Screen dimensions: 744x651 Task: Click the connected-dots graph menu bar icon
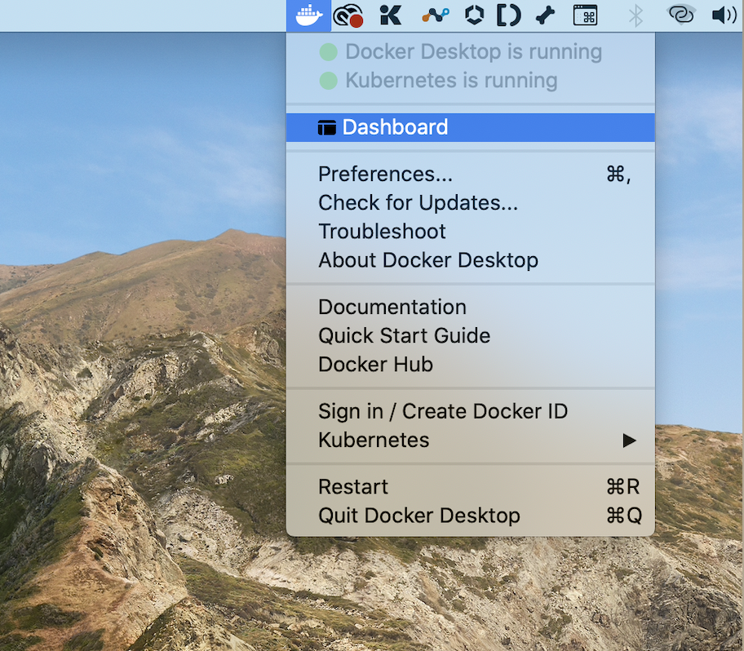[x=435, y=15]
